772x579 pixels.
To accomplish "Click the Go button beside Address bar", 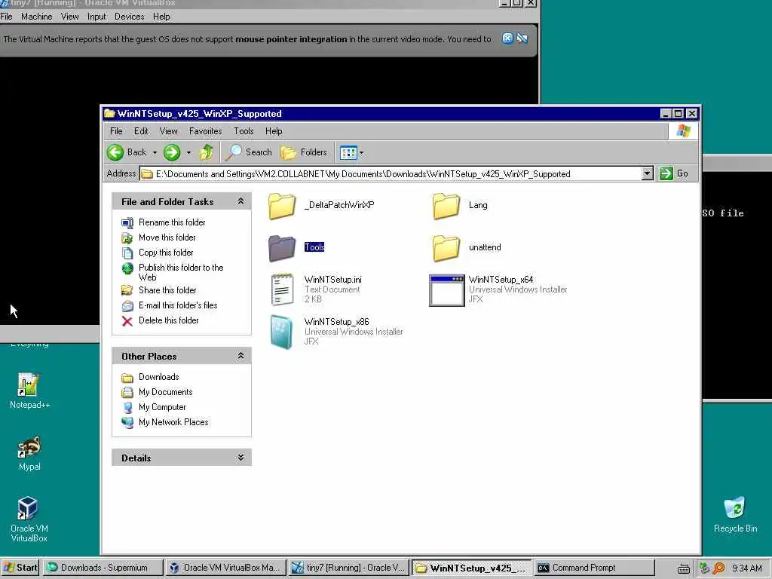I will (x=673, y=173).
